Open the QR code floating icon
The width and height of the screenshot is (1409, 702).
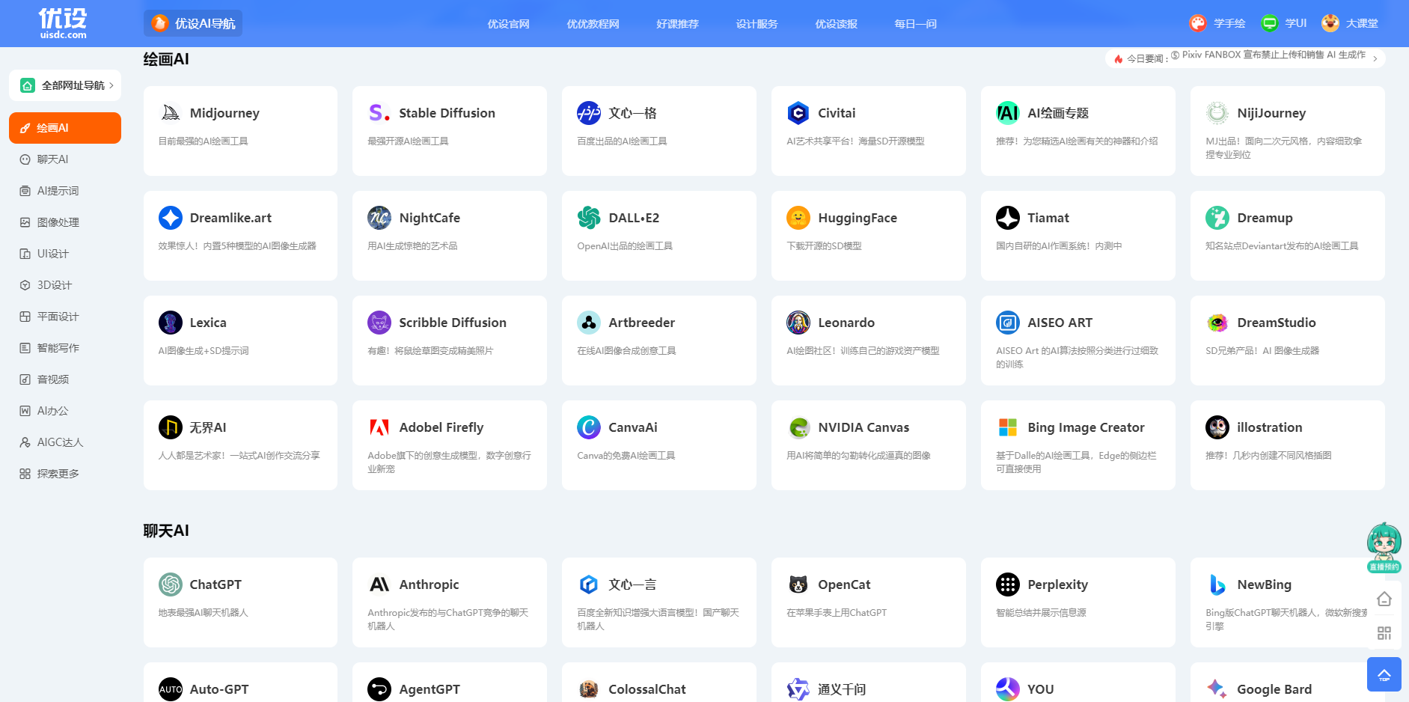click(x=1384, y=633)
